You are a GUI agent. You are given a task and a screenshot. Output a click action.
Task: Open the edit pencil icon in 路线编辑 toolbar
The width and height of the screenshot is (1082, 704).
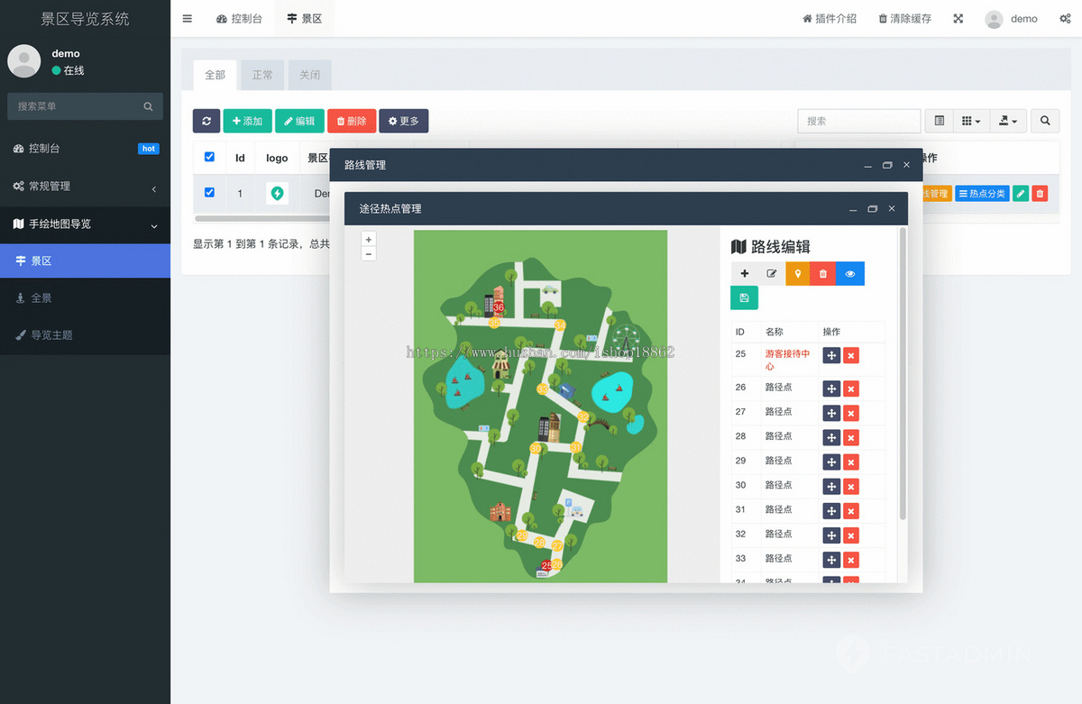[x=772, y=273]
